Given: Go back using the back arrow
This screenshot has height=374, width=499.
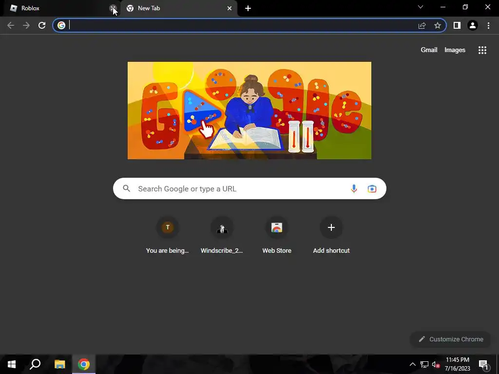Looking at the screenshot, I should point(11,25).
